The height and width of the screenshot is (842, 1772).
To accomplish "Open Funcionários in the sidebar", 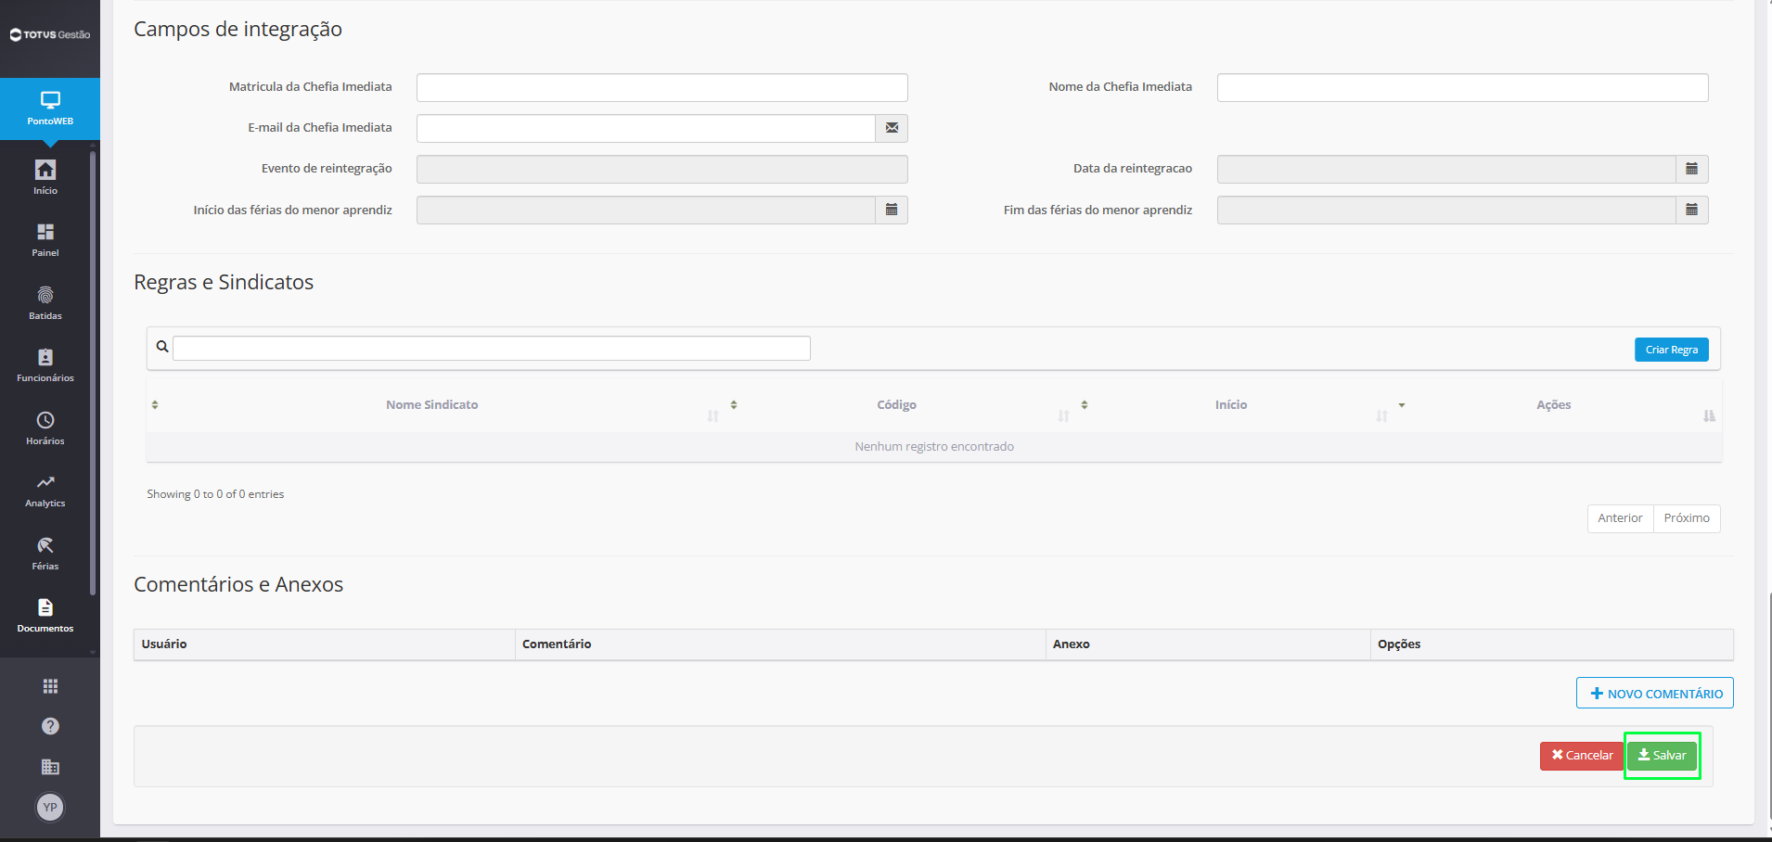I will coord(45,364).
